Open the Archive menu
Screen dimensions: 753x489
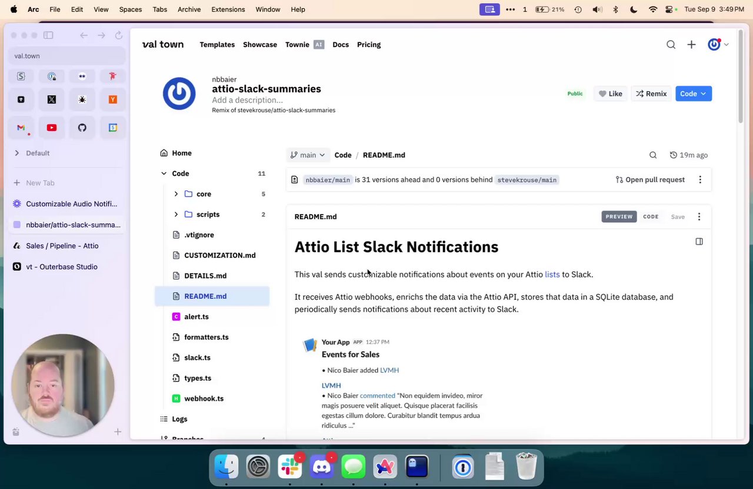click(x=189, y=9)
